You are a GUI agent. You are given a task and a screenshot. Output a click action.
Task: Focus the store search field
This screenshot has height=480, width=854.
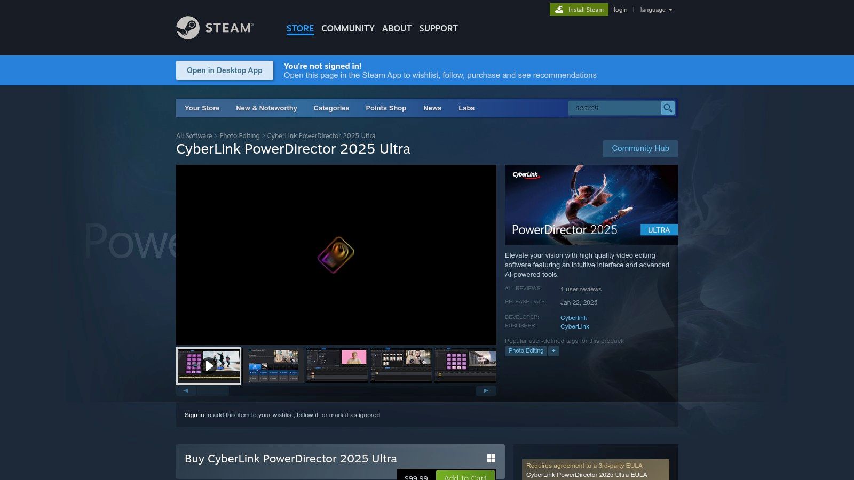click(615, 108)
